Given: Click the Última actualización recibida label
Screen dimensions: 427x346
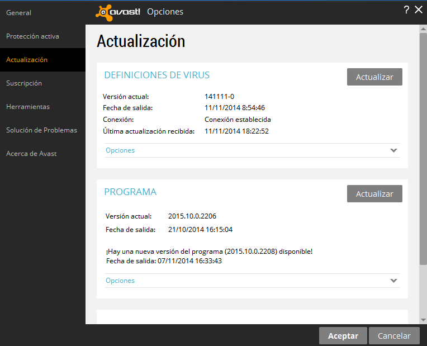Looking at the screenshot, I should pos(149,131).
